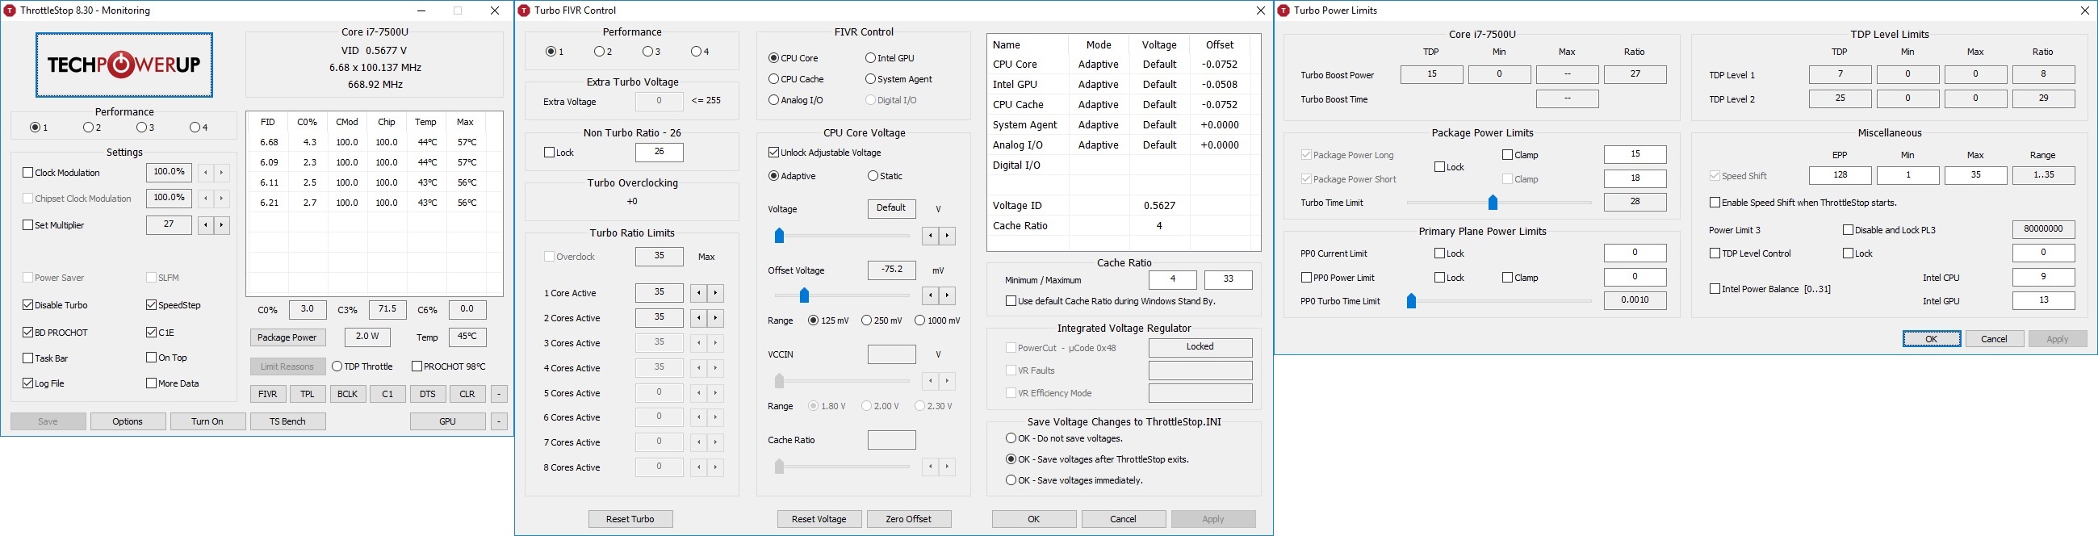Click the minus button next to GPU
This screenshot has height=536, width=2098.
point(499,421)
